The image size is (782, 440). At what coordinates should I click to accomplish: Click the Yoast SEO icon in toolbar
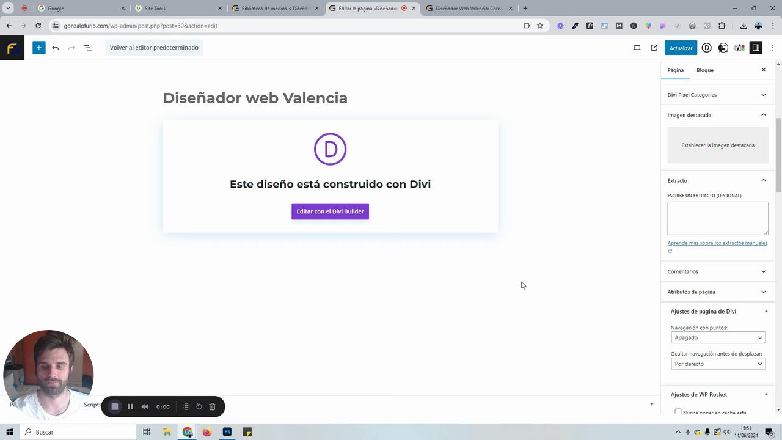click(x=739, y=48)
